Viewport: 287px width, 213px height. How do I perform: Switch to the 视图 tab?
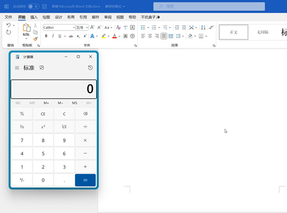[120, 17]
